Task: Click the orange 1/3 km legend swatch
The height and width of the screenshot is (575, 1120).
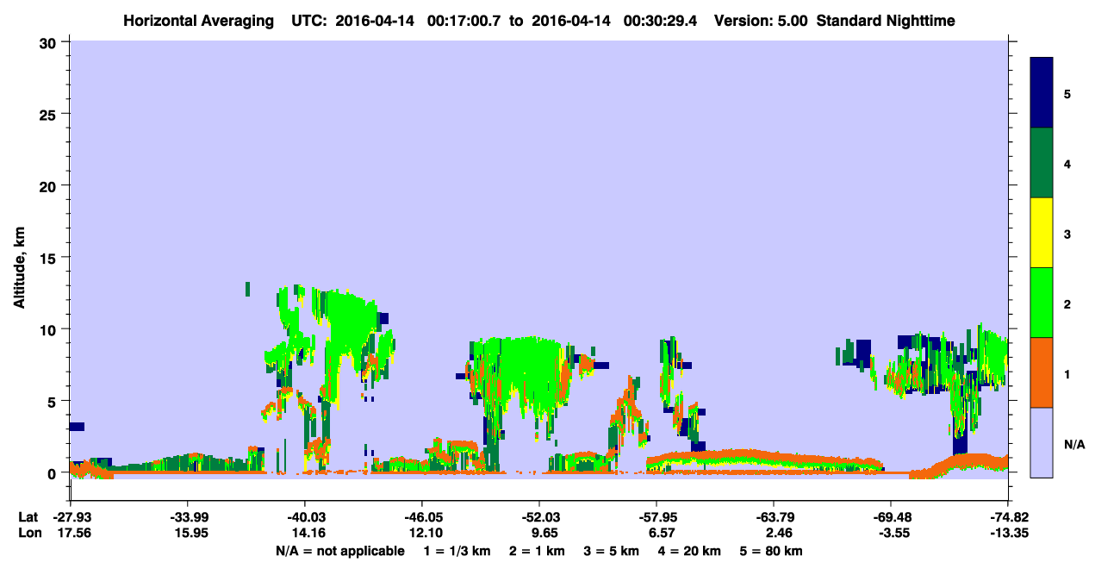Action: click(1042, 372)
